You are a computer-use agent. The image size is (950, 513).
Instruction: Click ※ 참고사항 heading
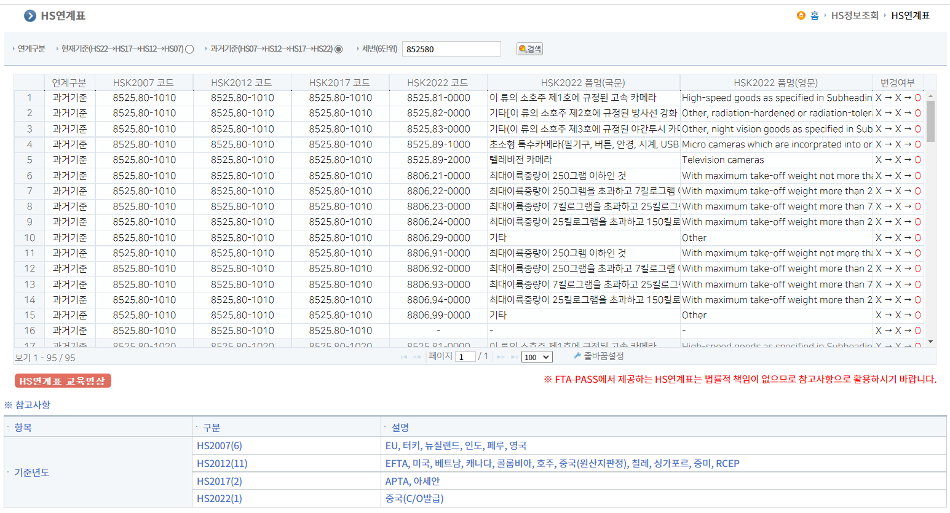tap(27, 405)
